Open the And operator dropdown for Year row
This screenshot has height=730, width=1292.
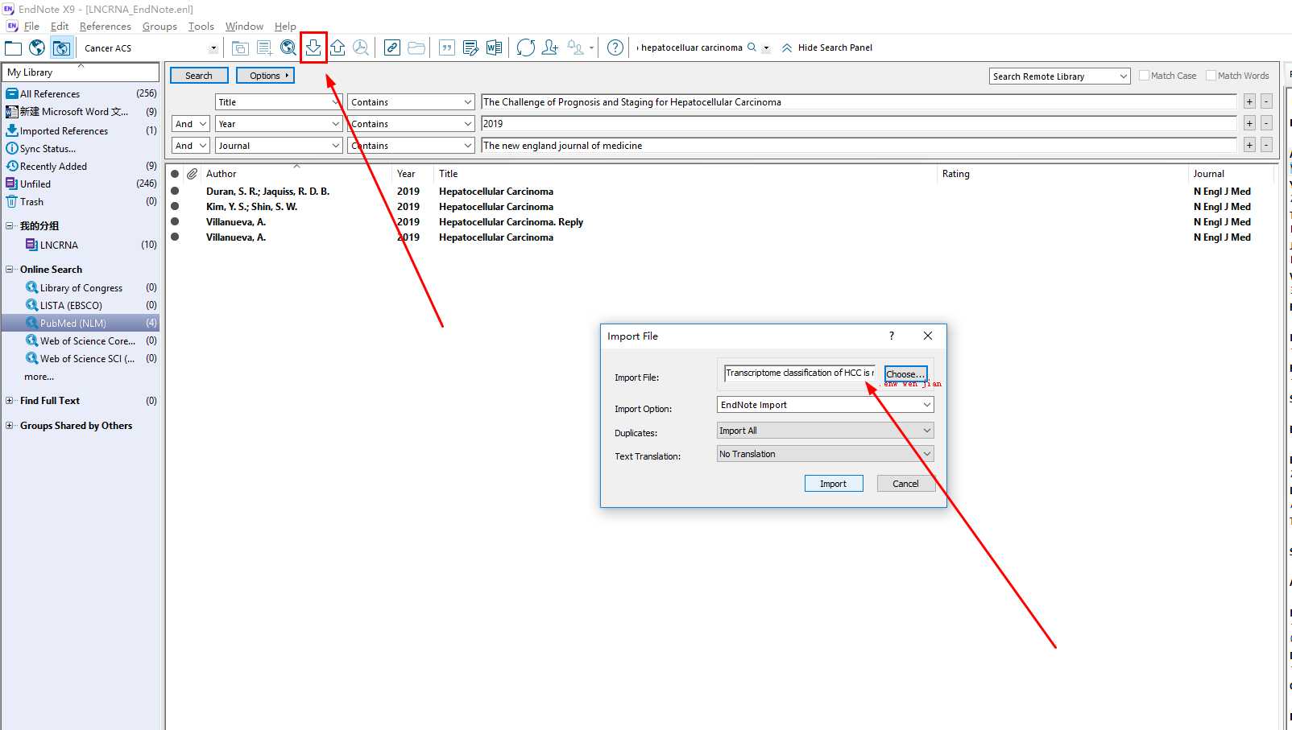pyautogui.click(x=191, y=124)
